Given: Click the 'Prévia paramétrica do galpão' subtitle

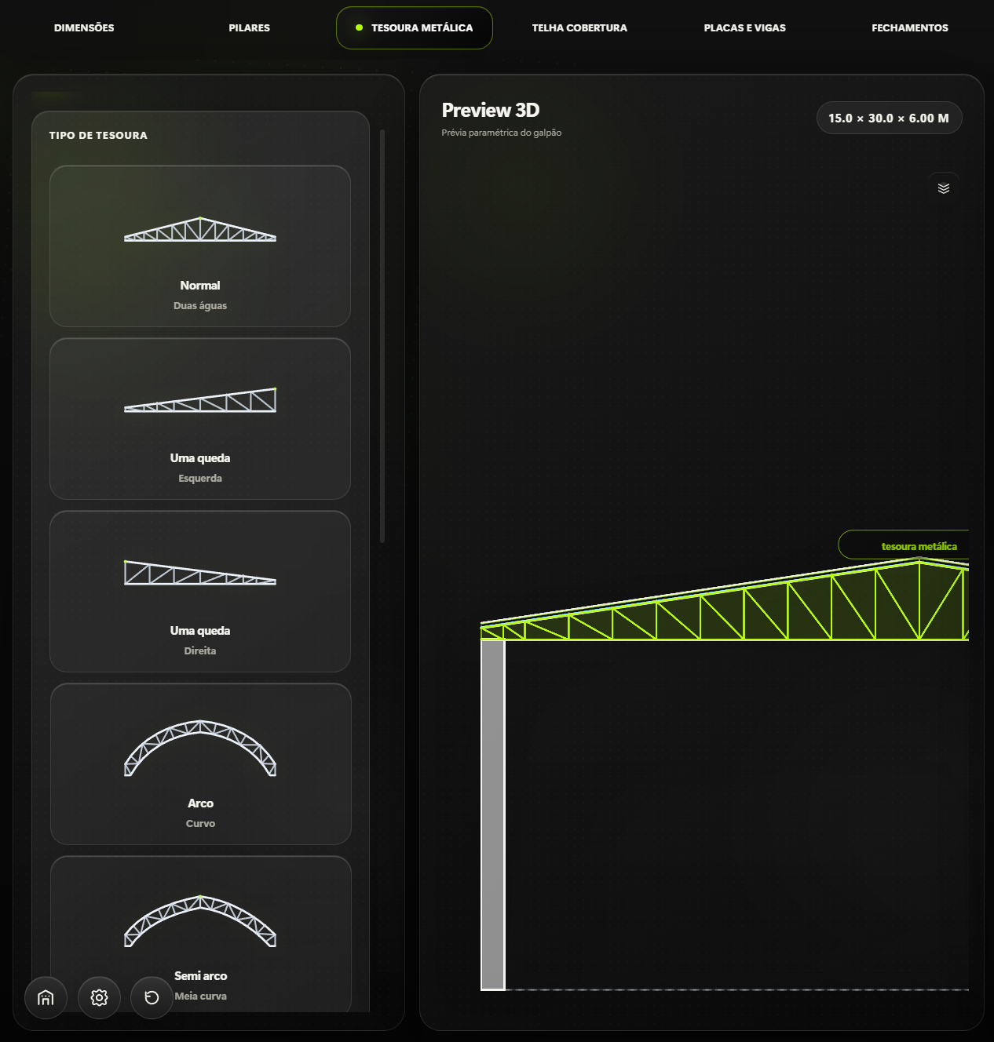Looking at the screenshot, I should click(x=502, y=133).
